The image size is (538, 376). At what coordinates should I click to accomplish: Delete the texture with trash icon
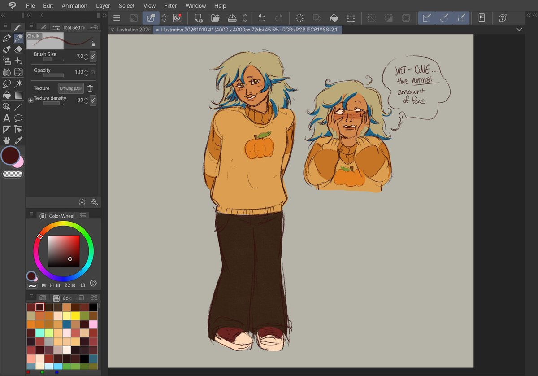[x=90, y=88]
